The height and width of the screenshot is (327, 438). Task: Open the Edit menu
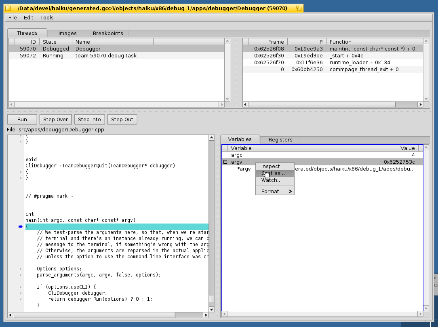(29, 18)
